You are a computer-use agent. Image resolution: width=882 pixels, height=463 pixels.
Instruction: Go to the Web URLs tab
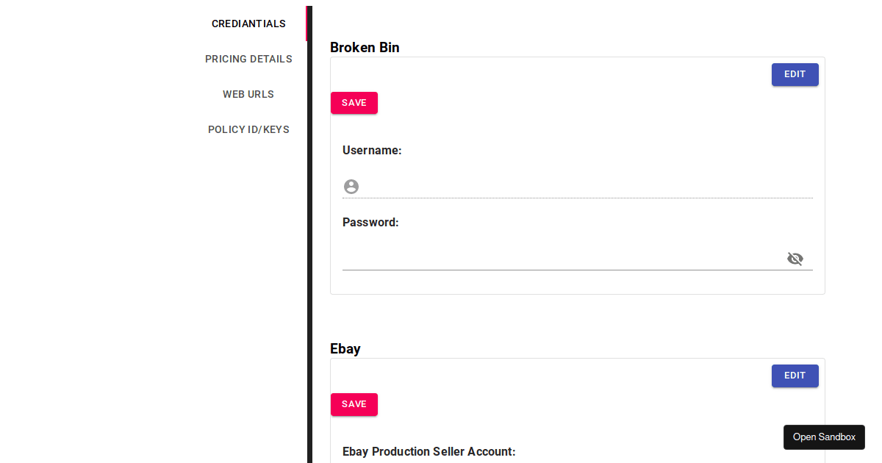pyautogui.click(x=248, y=94)
